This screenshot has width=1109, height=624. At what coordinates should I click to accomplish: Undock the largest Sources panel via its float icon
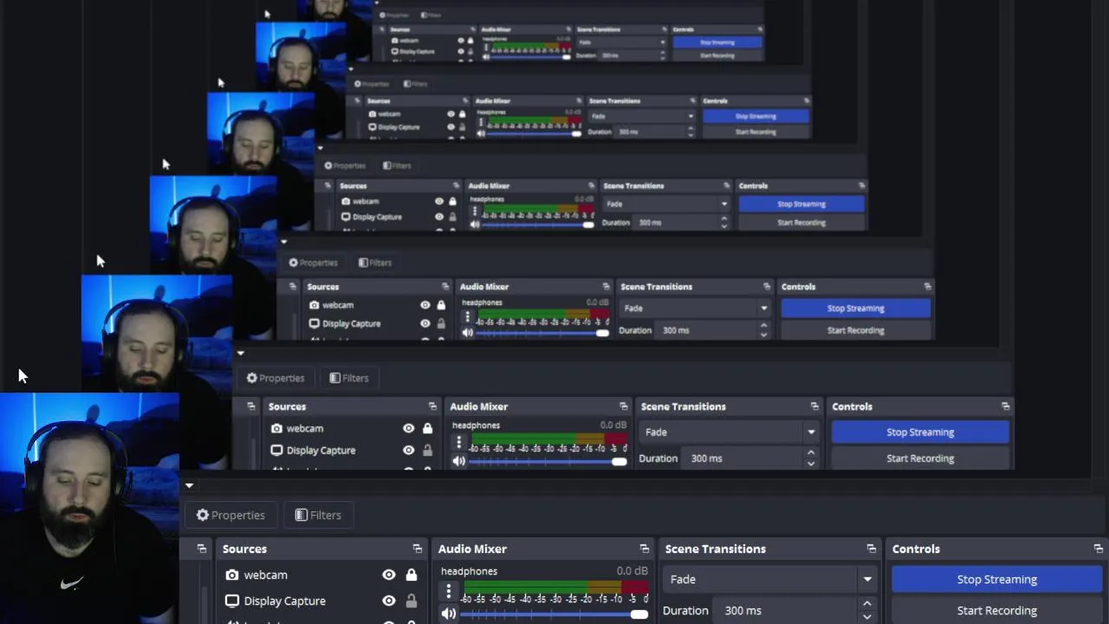[418, 549]
